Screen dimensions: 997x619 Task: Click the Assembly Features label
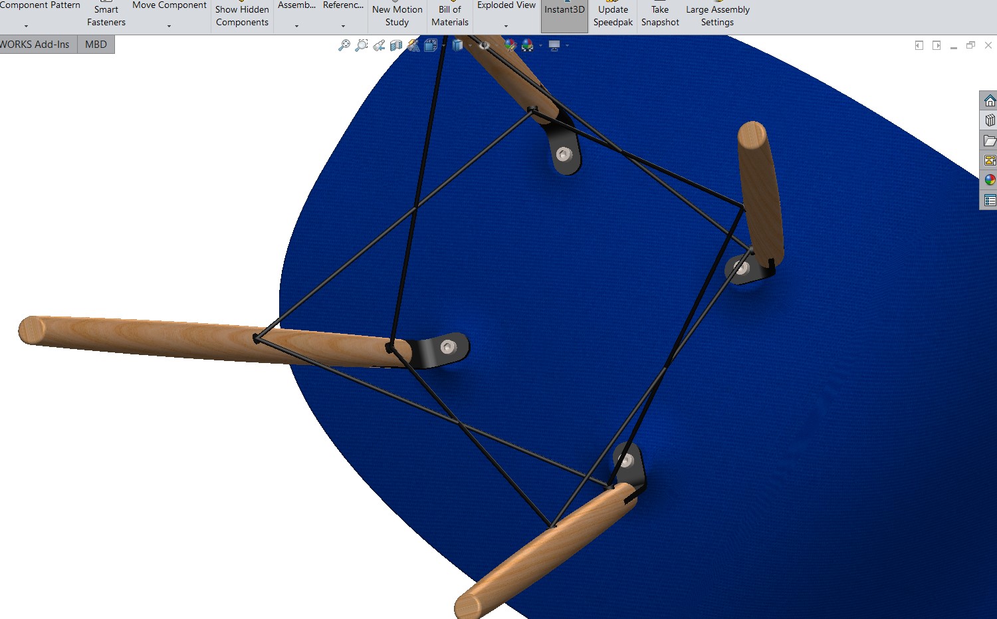click(x=296, y=5)
